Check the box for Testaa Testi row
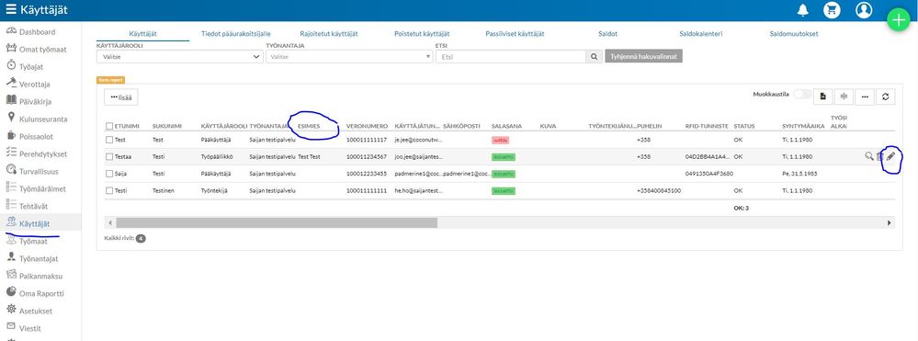 click(109, 157)
